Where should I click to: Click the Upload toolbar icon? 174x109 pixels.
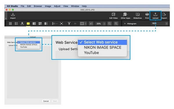155,16
